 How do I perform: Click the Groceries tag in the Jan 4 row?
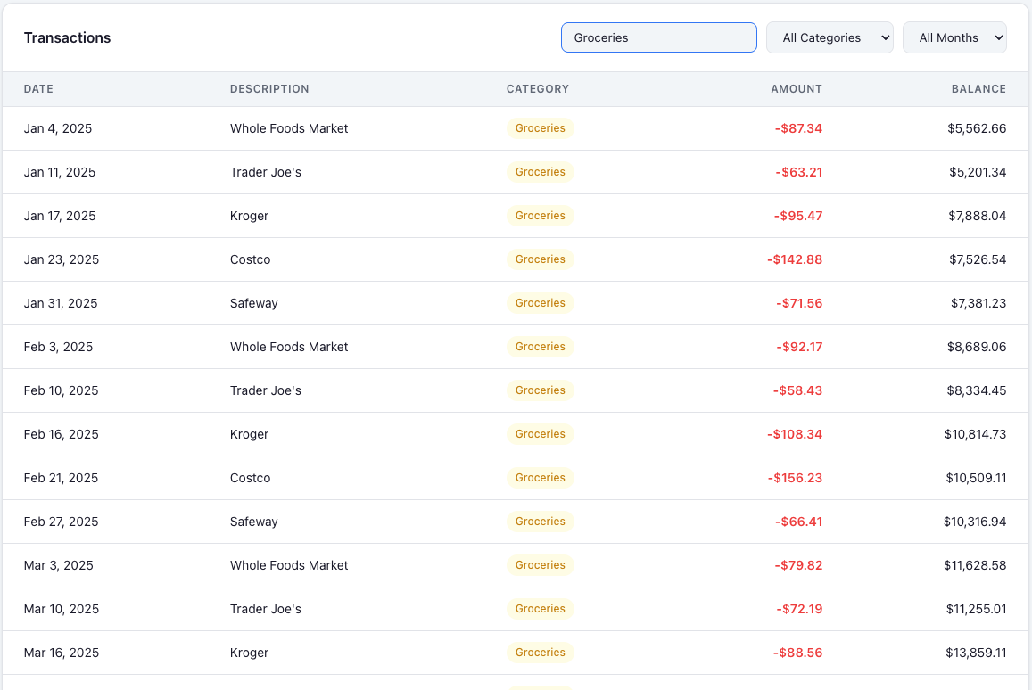coord(541,128)
